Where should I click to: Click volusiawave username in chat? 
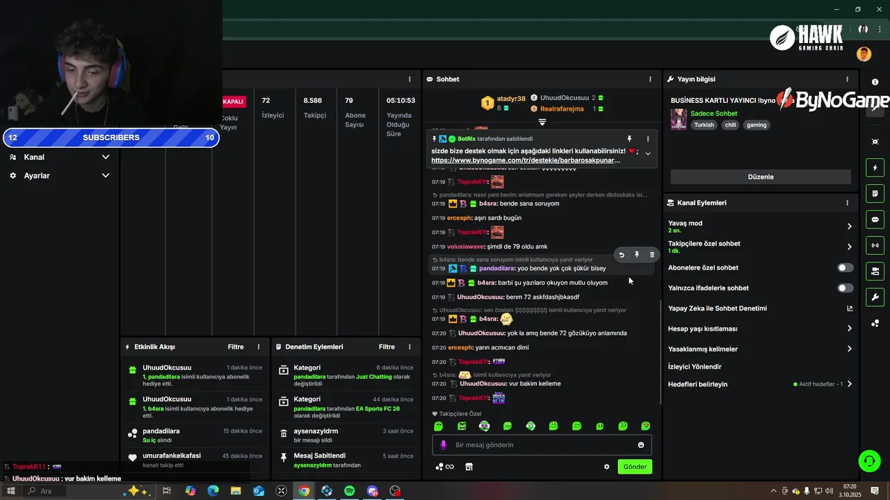click(466, 247)
